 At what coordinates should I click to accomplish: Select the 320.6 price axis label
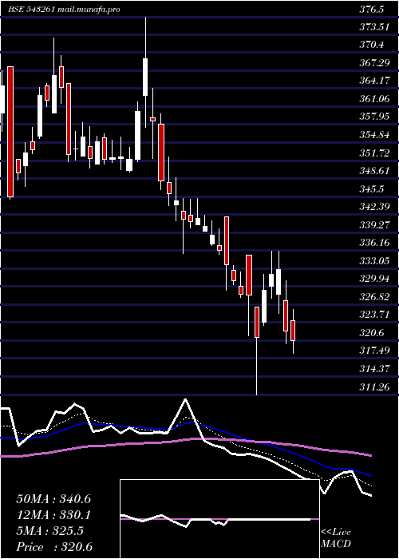pos(372,333)
